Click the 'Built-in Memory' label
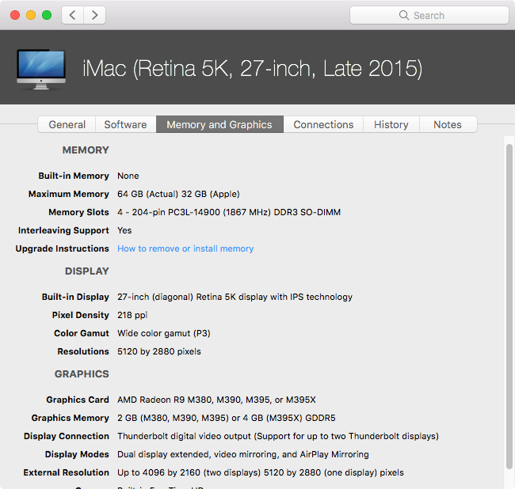The width and height of the screenshot is (515, 489). click(74, 176)
